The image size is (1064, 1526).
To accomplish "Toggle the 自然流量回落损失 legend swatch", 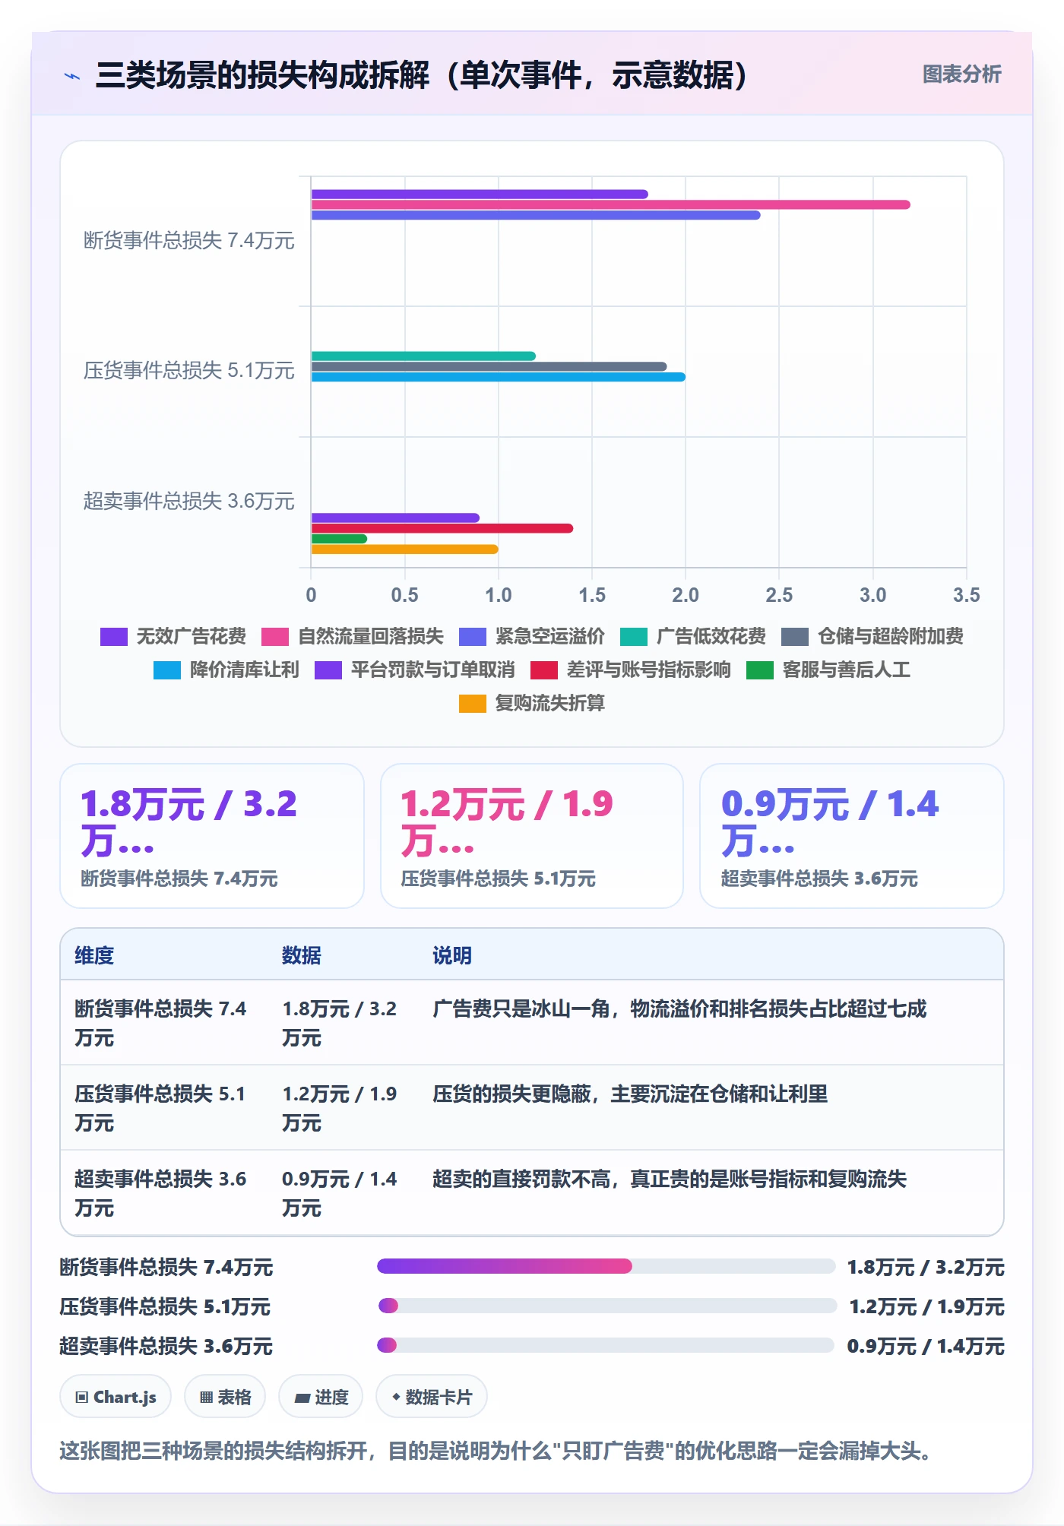I will click(x=275, y=636).
